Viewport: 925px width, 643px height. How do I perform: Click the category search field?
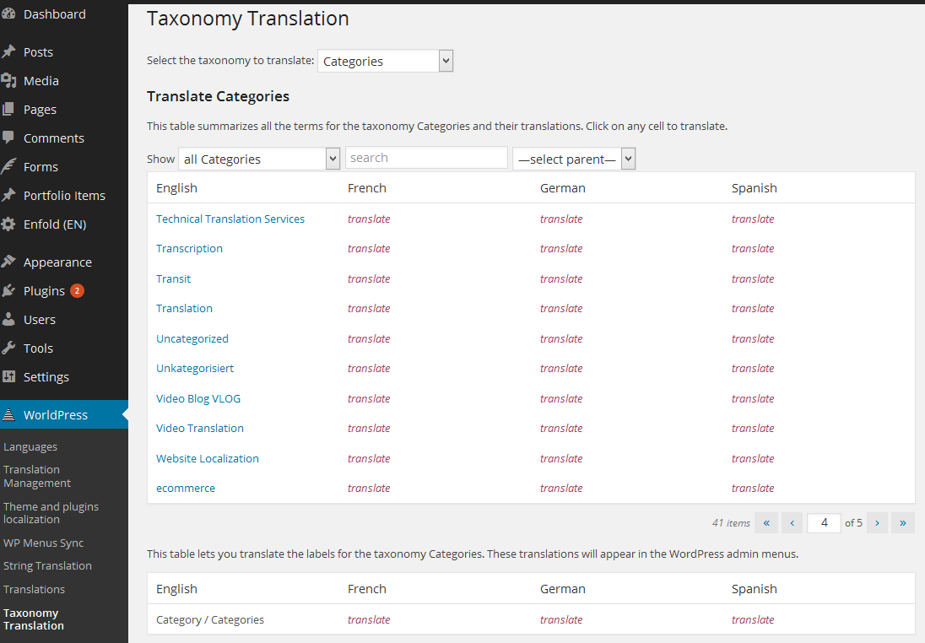(x=426, y=158)
